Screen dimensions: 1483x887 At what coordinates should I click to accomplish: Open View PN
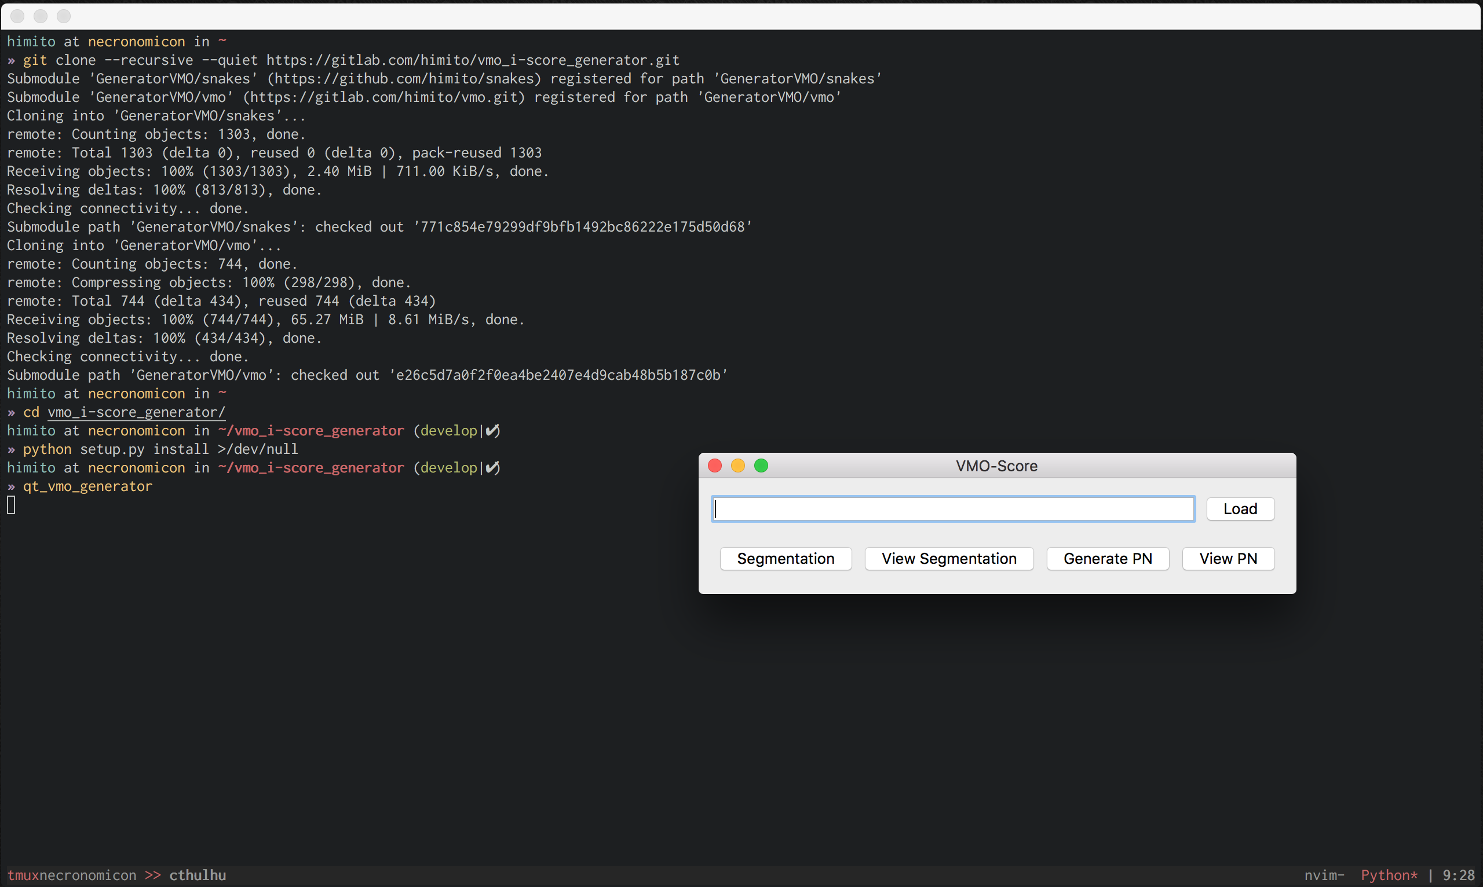click(x=1228, y=558)
